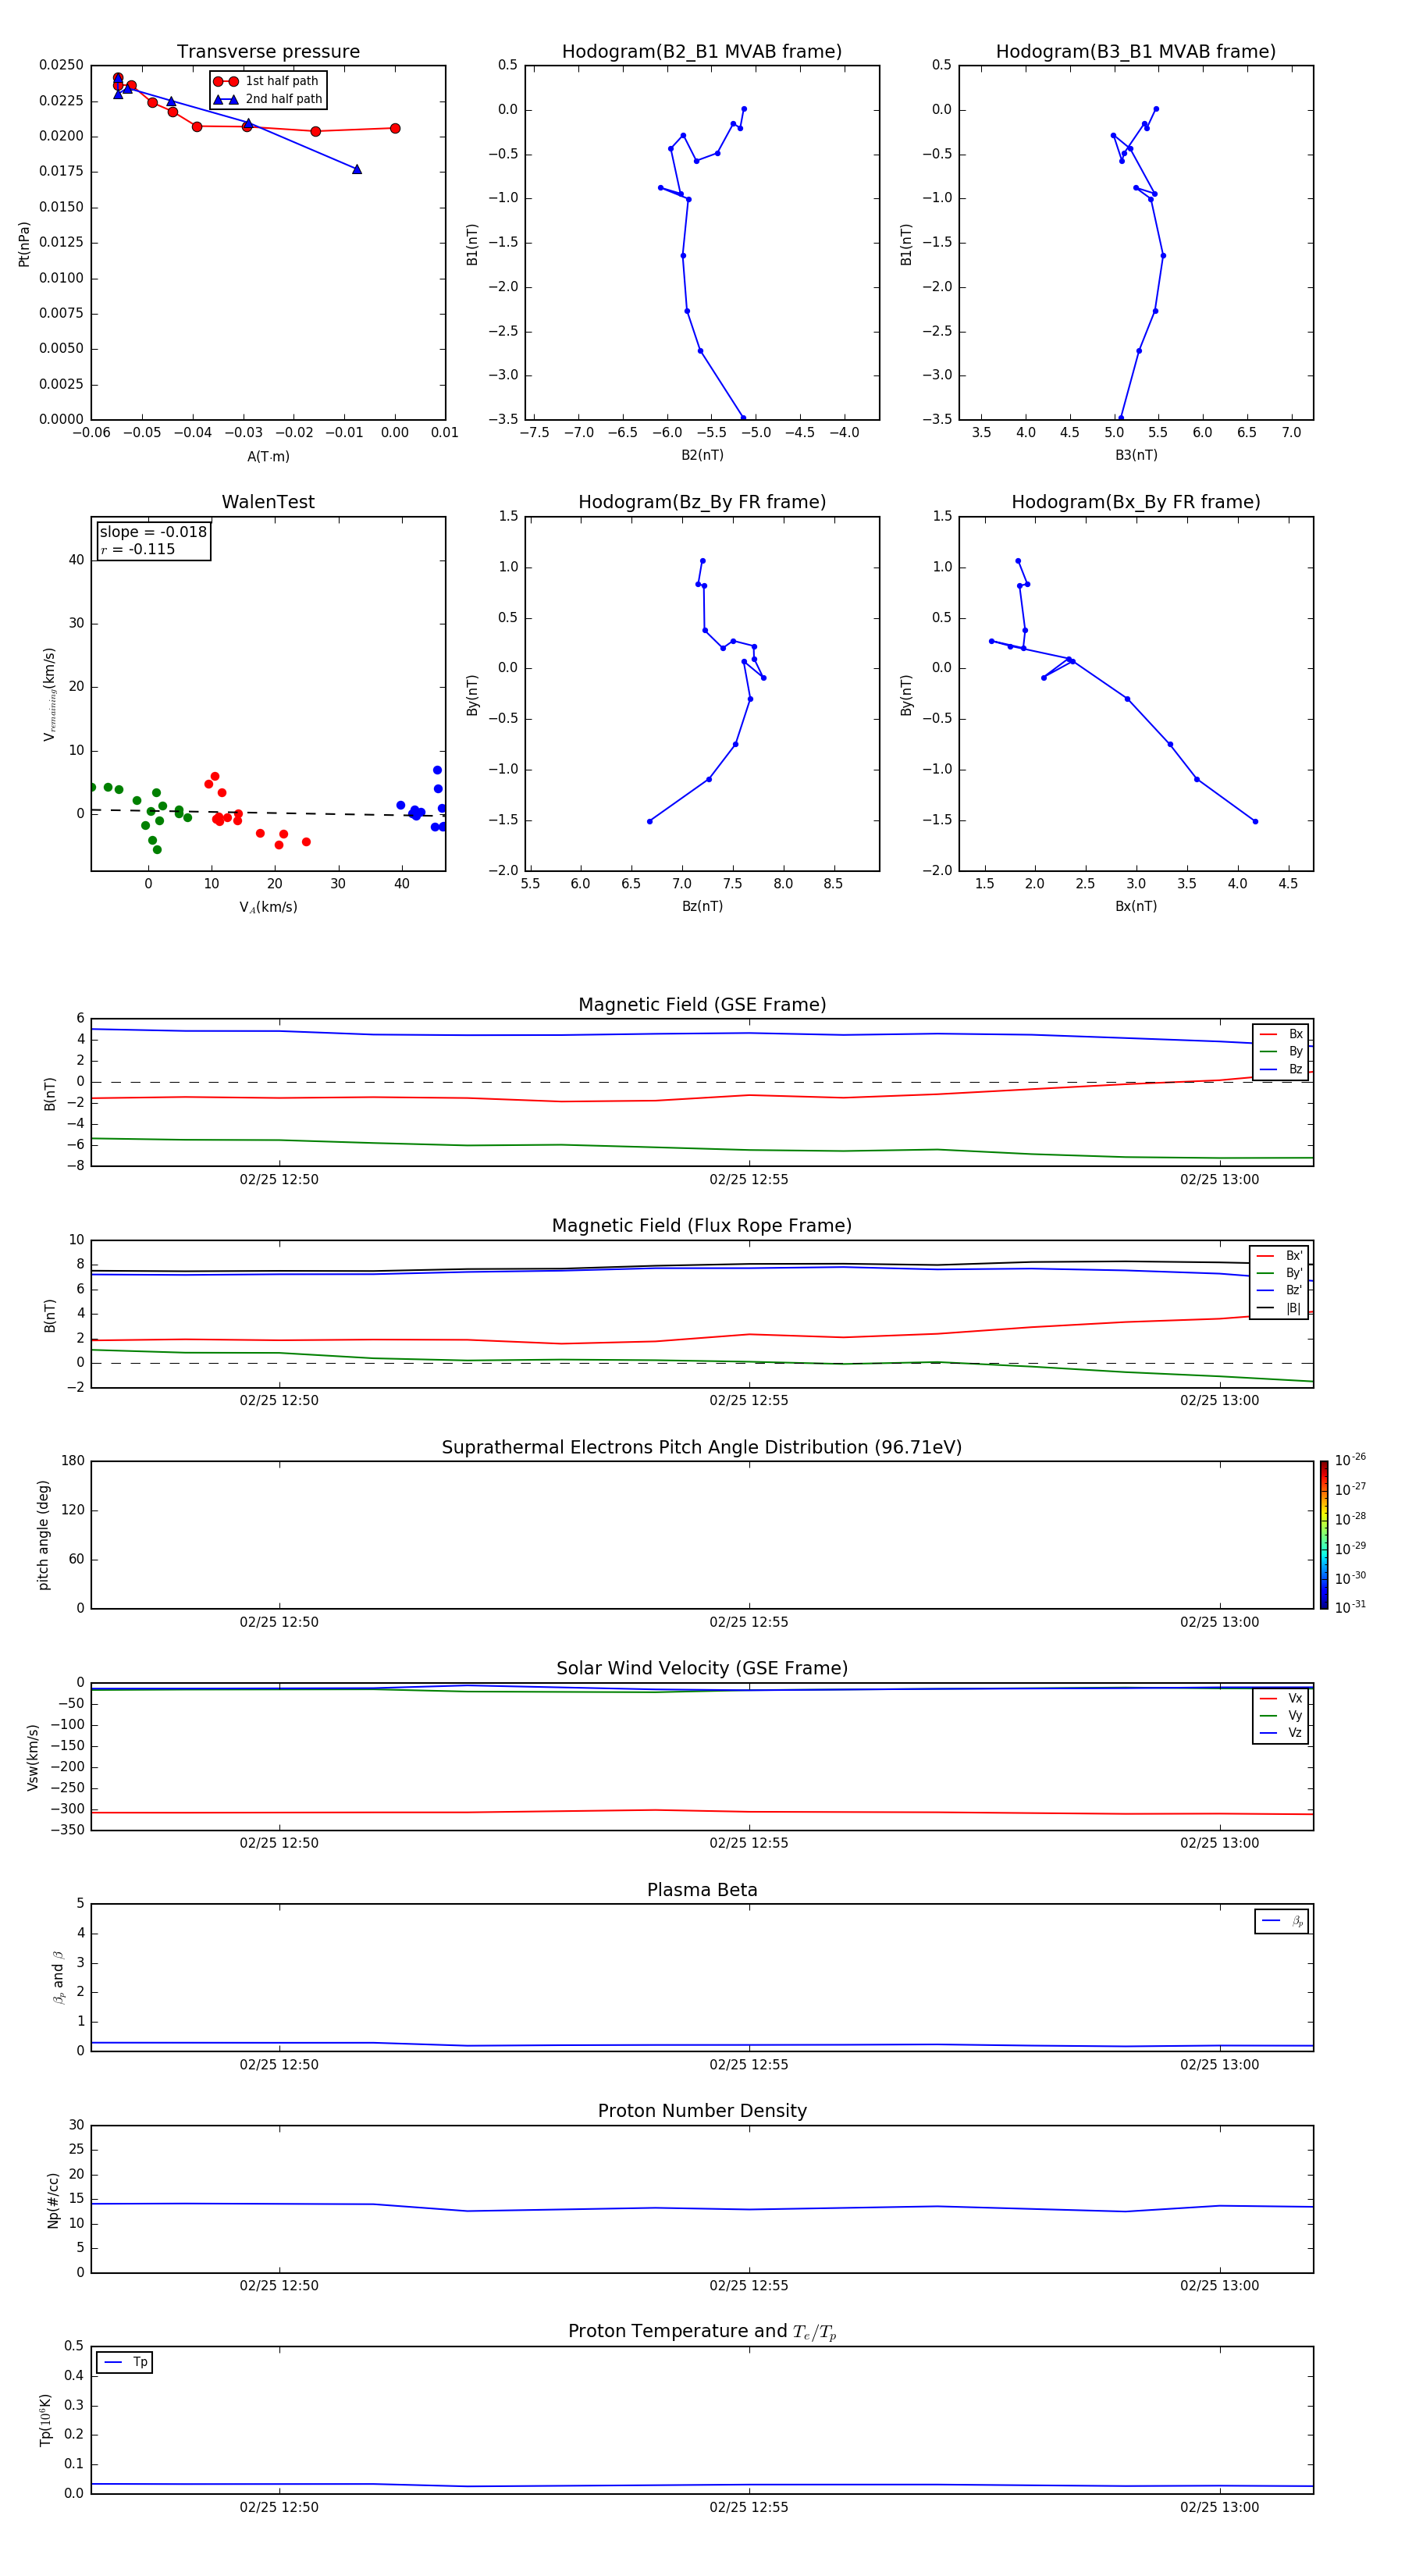Image resolution: width=1405 pixels, height=2576 pixels.
Task: Click the "Hodogram(B2_B1 MVAB frame)" title
Action: (702, 52)
